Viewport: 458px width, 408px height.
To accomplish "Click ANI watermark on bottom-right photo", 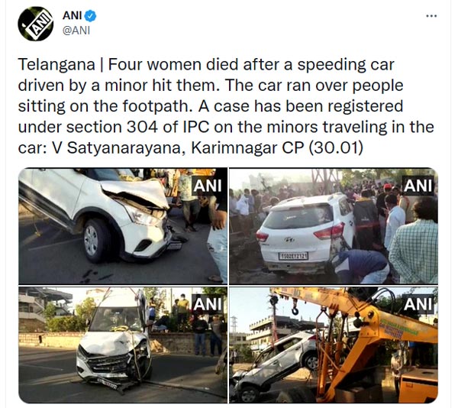I will [x=418, y=304].
